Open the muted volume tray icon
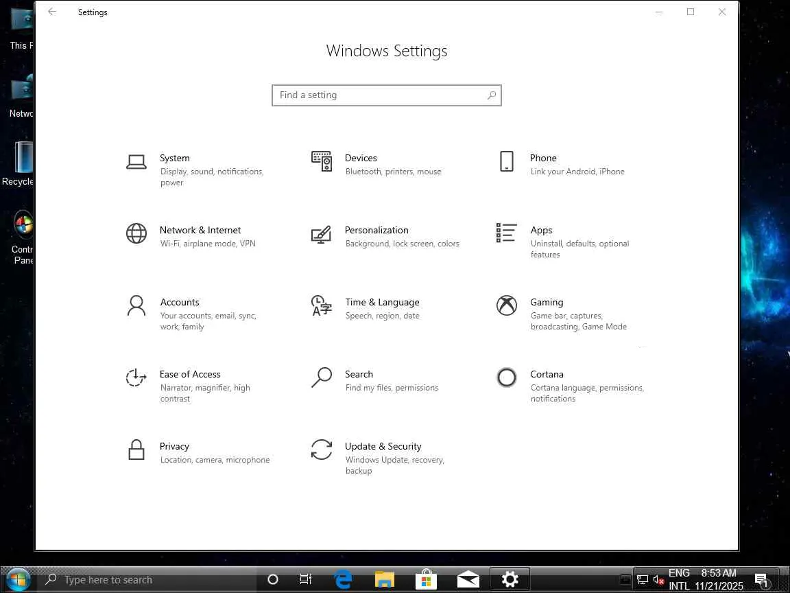 pos(658,580)
